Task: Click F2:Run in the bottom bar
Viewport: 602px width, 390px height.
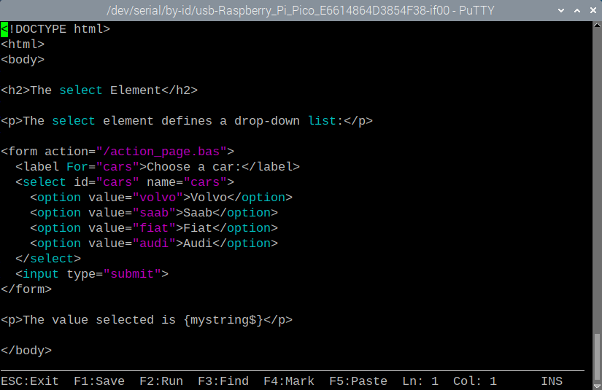Action: pos(161,381)
